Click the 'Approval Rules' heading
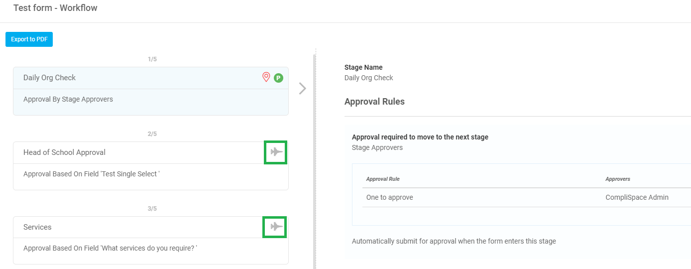Viewport: 691px width, 269px height. (x=374, y=102)
